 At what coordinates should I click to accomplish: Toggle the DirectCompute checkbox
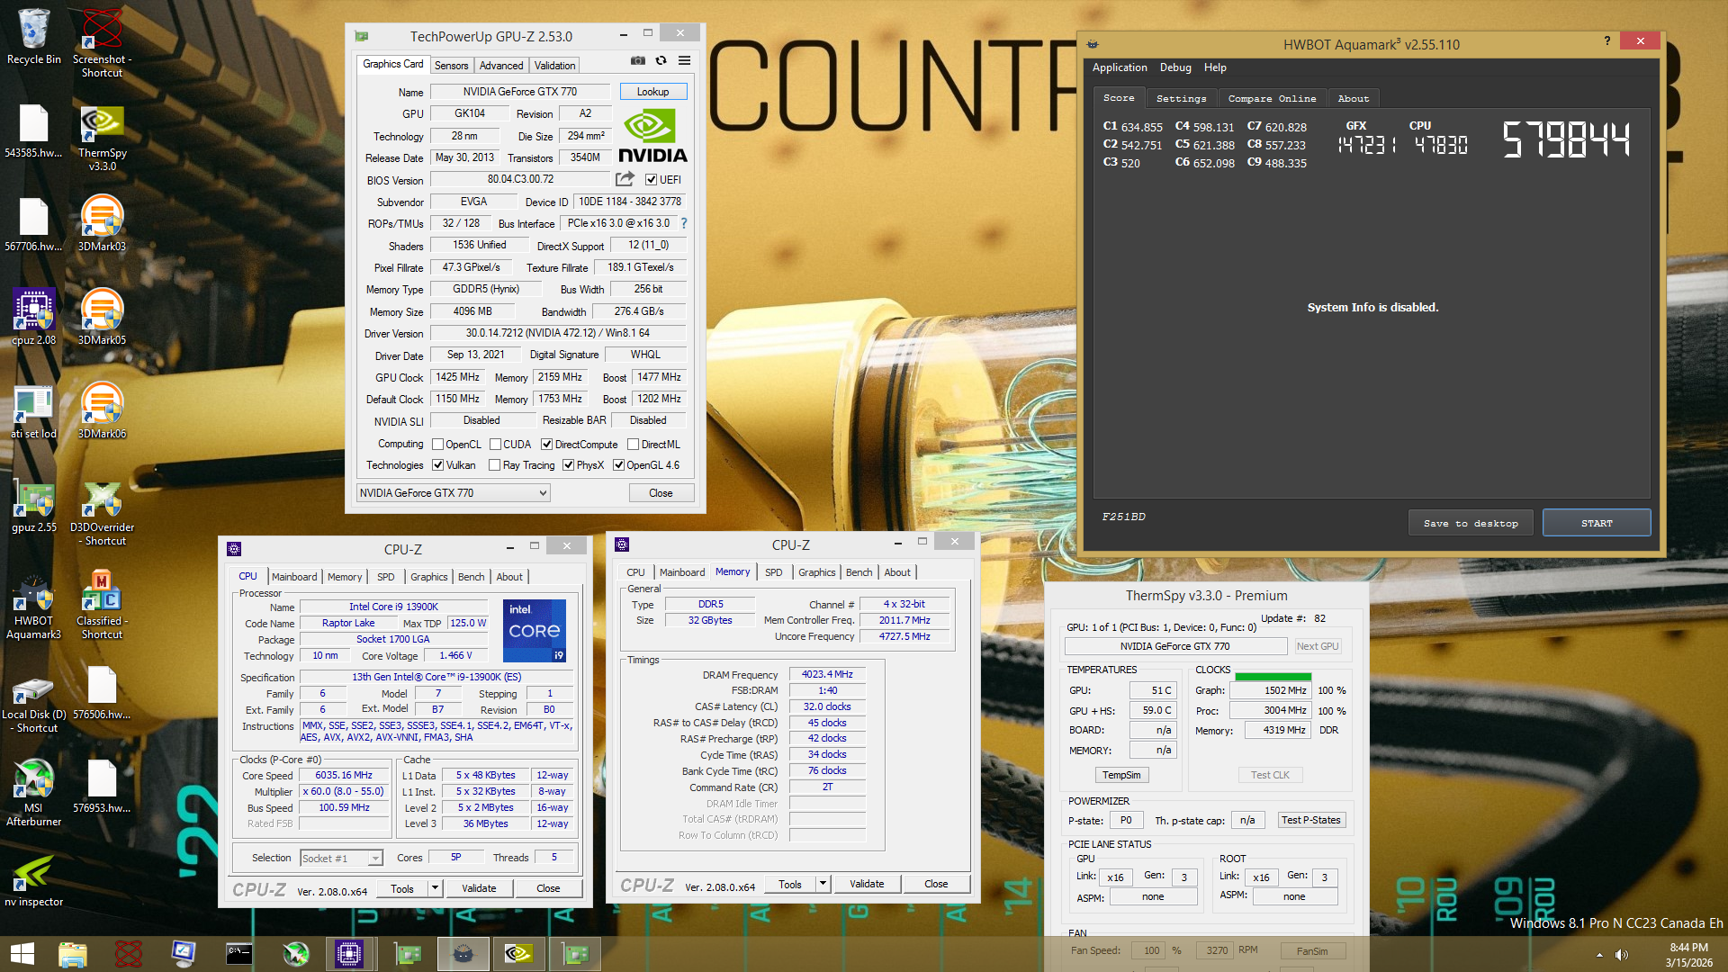pos(546,445)
